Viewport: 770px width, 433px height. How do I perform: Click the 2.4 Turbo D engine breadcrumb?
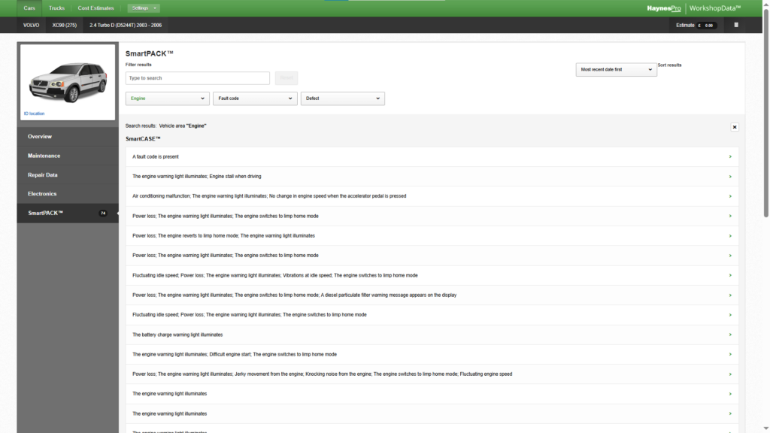(x=126, y=25)
